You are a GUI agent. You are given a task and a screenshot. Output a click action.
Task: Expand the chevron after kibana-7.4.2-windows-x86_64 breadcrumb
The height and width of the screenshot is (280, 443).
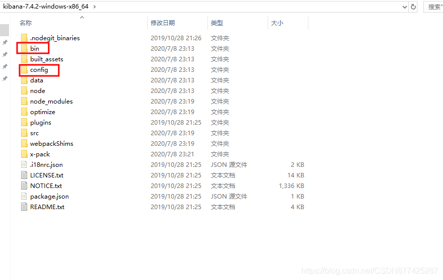tap(94, 7)
